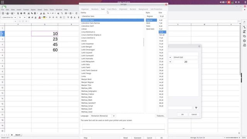
Task: Switch to the Alignment tab
Action: (x=123, y=9)
